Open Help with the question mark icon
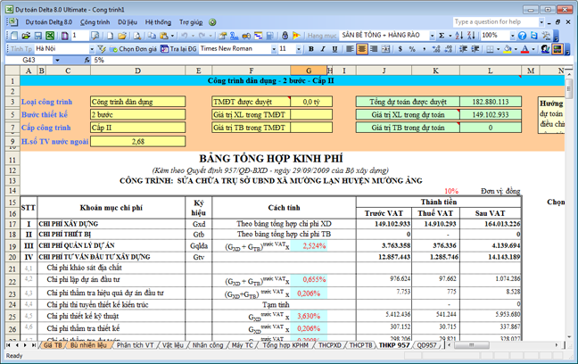The height and width of the screenshot is (364, 578). tap(522, 35)
